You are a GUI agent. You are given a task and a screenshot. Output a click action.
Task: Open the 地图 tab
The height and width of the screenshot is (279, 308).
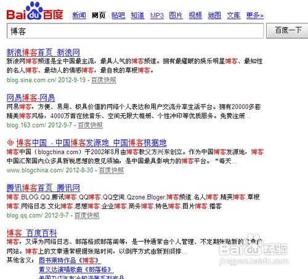point(214,15)
